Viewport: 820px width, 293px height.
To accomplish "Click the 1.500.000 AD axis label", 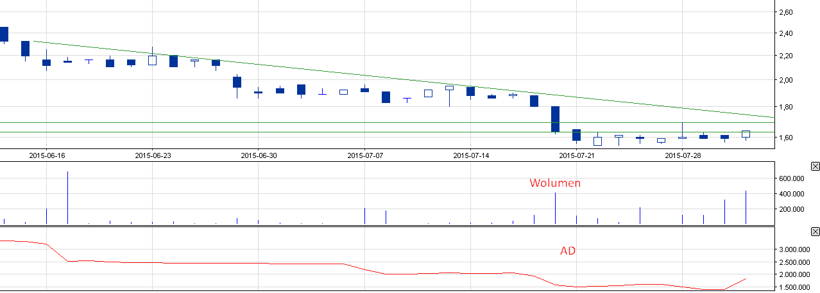I will coord(795,288).
